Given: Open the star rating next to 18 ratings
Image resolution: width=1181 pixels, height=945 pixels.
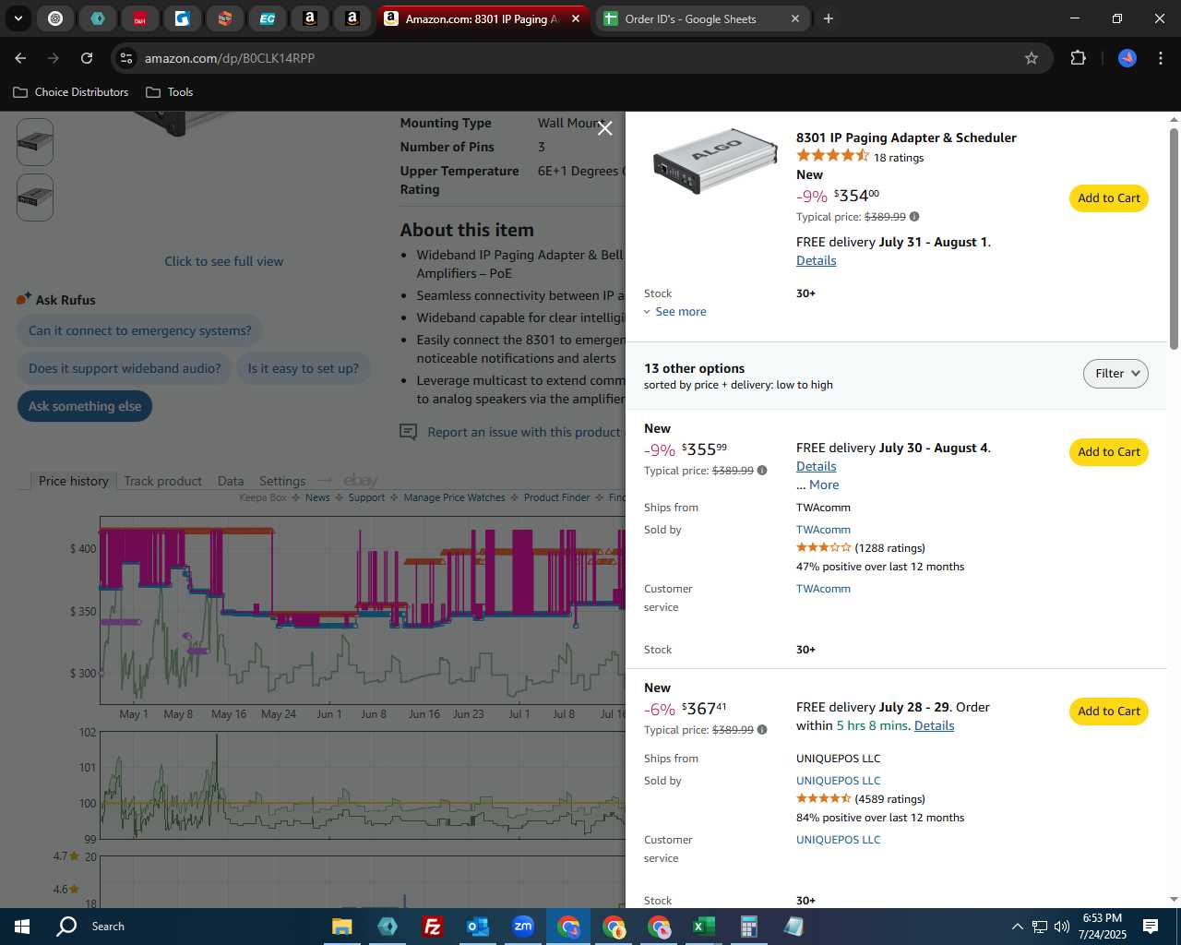Looking at the screenshot, I should tap(832, 156).
